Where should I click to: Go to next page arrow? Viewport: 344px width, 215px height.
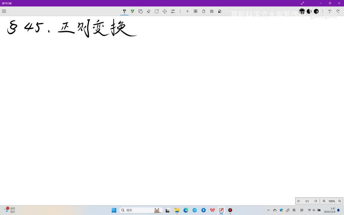315,201
